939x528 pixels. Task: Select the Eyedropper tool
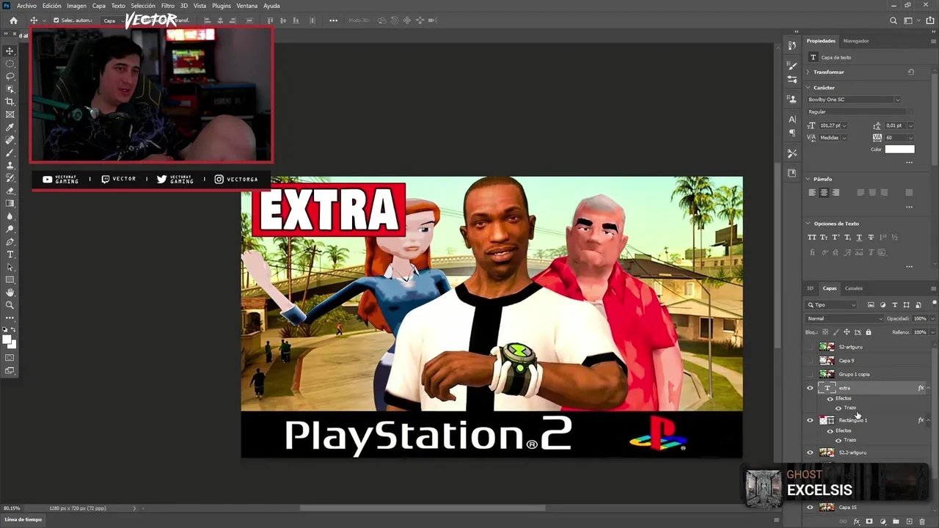tap(10, 127)
